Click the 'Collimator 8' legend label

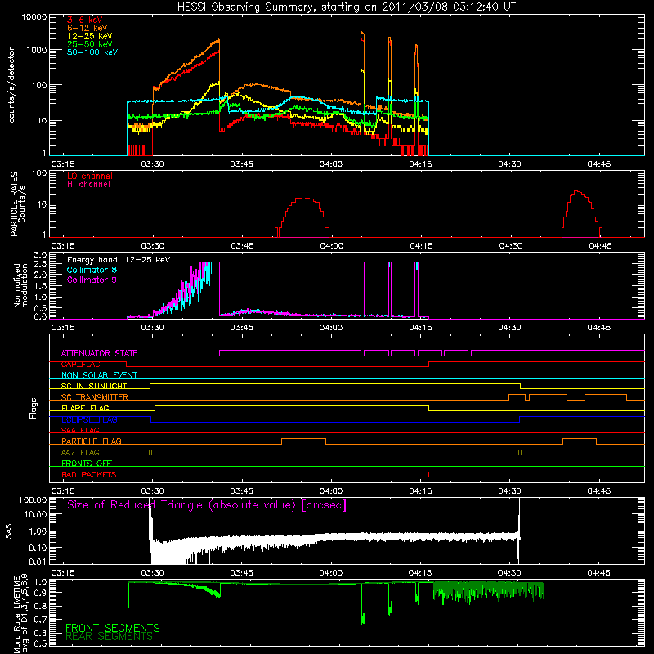click(92, 270)
